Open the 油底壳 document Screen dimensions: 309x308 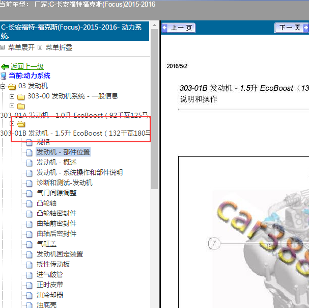(x=46, y=305)
